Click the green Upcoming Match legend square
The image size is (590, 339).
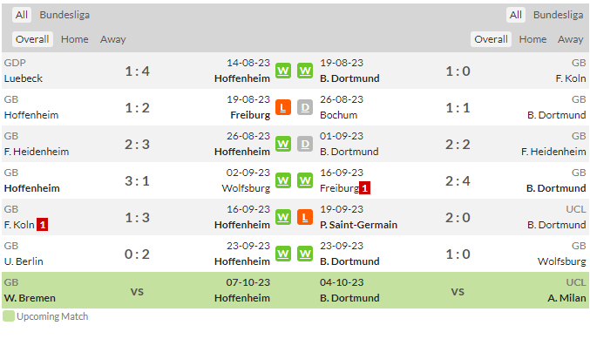(8, 316)
